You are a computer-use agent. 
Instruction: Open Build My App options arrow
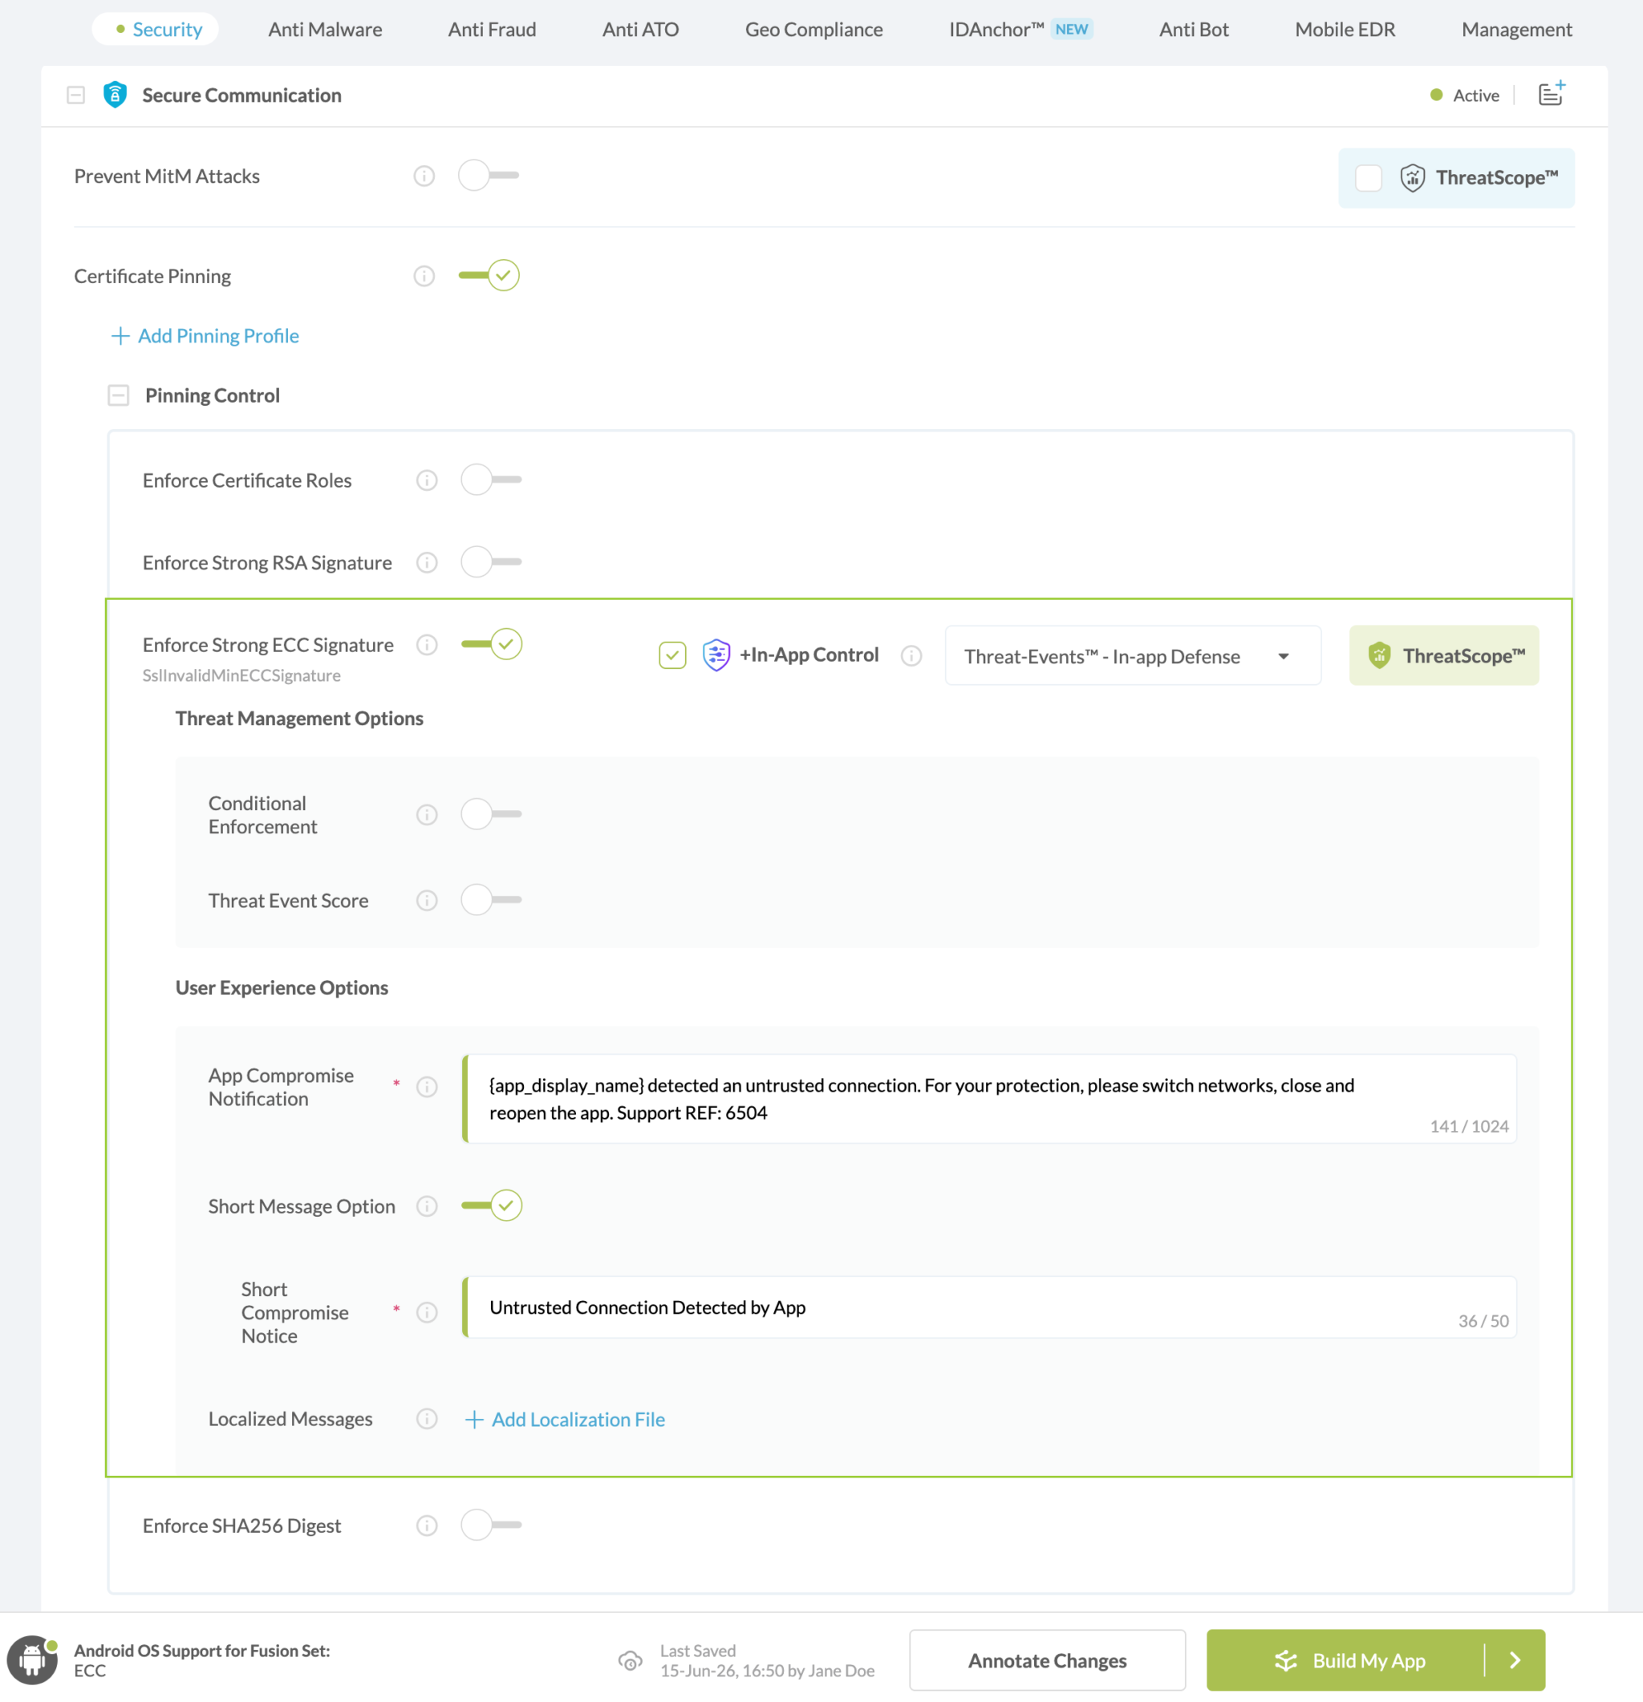coord(1515,1660)
